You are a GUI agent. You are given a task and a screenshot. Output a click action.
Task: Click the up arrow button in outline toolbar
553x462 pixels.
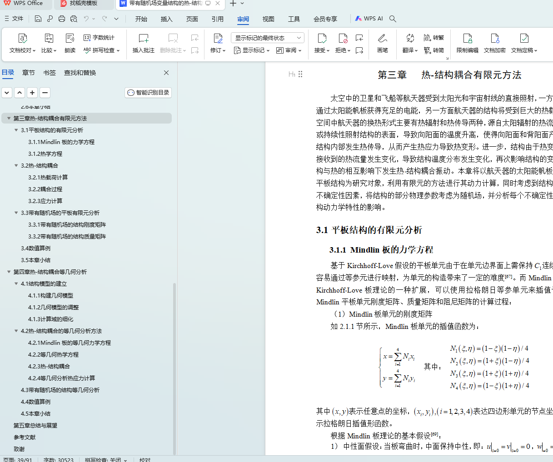[x=20, y=93]
